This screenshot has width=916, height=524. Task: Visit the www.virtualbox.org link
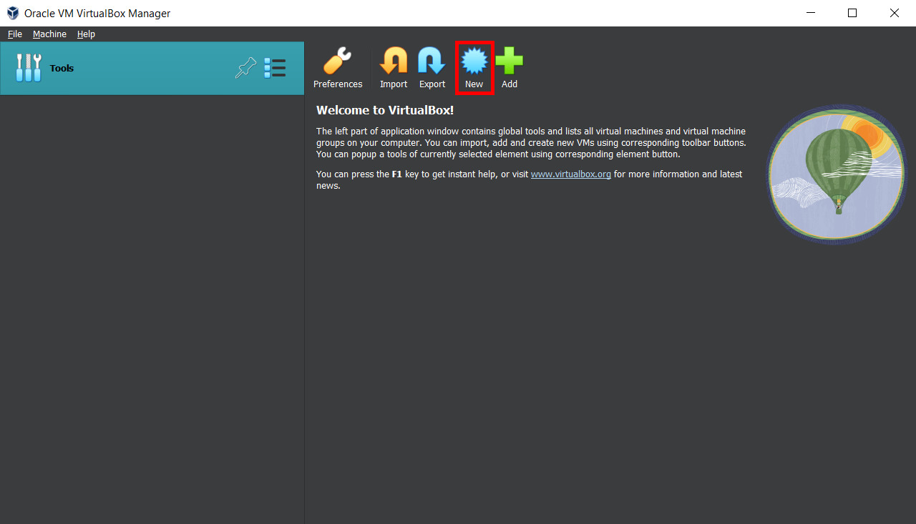pos(570,174)
